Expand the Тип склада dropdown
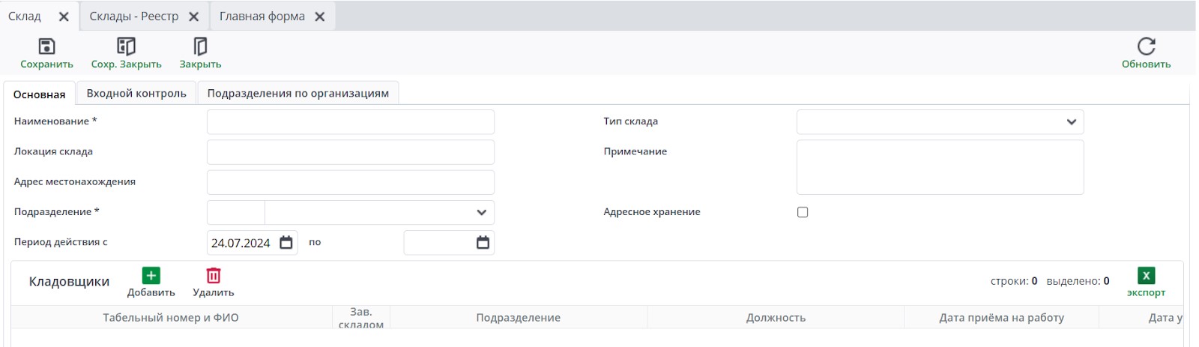This screenshot has width=1199, height=347. 1071,122
